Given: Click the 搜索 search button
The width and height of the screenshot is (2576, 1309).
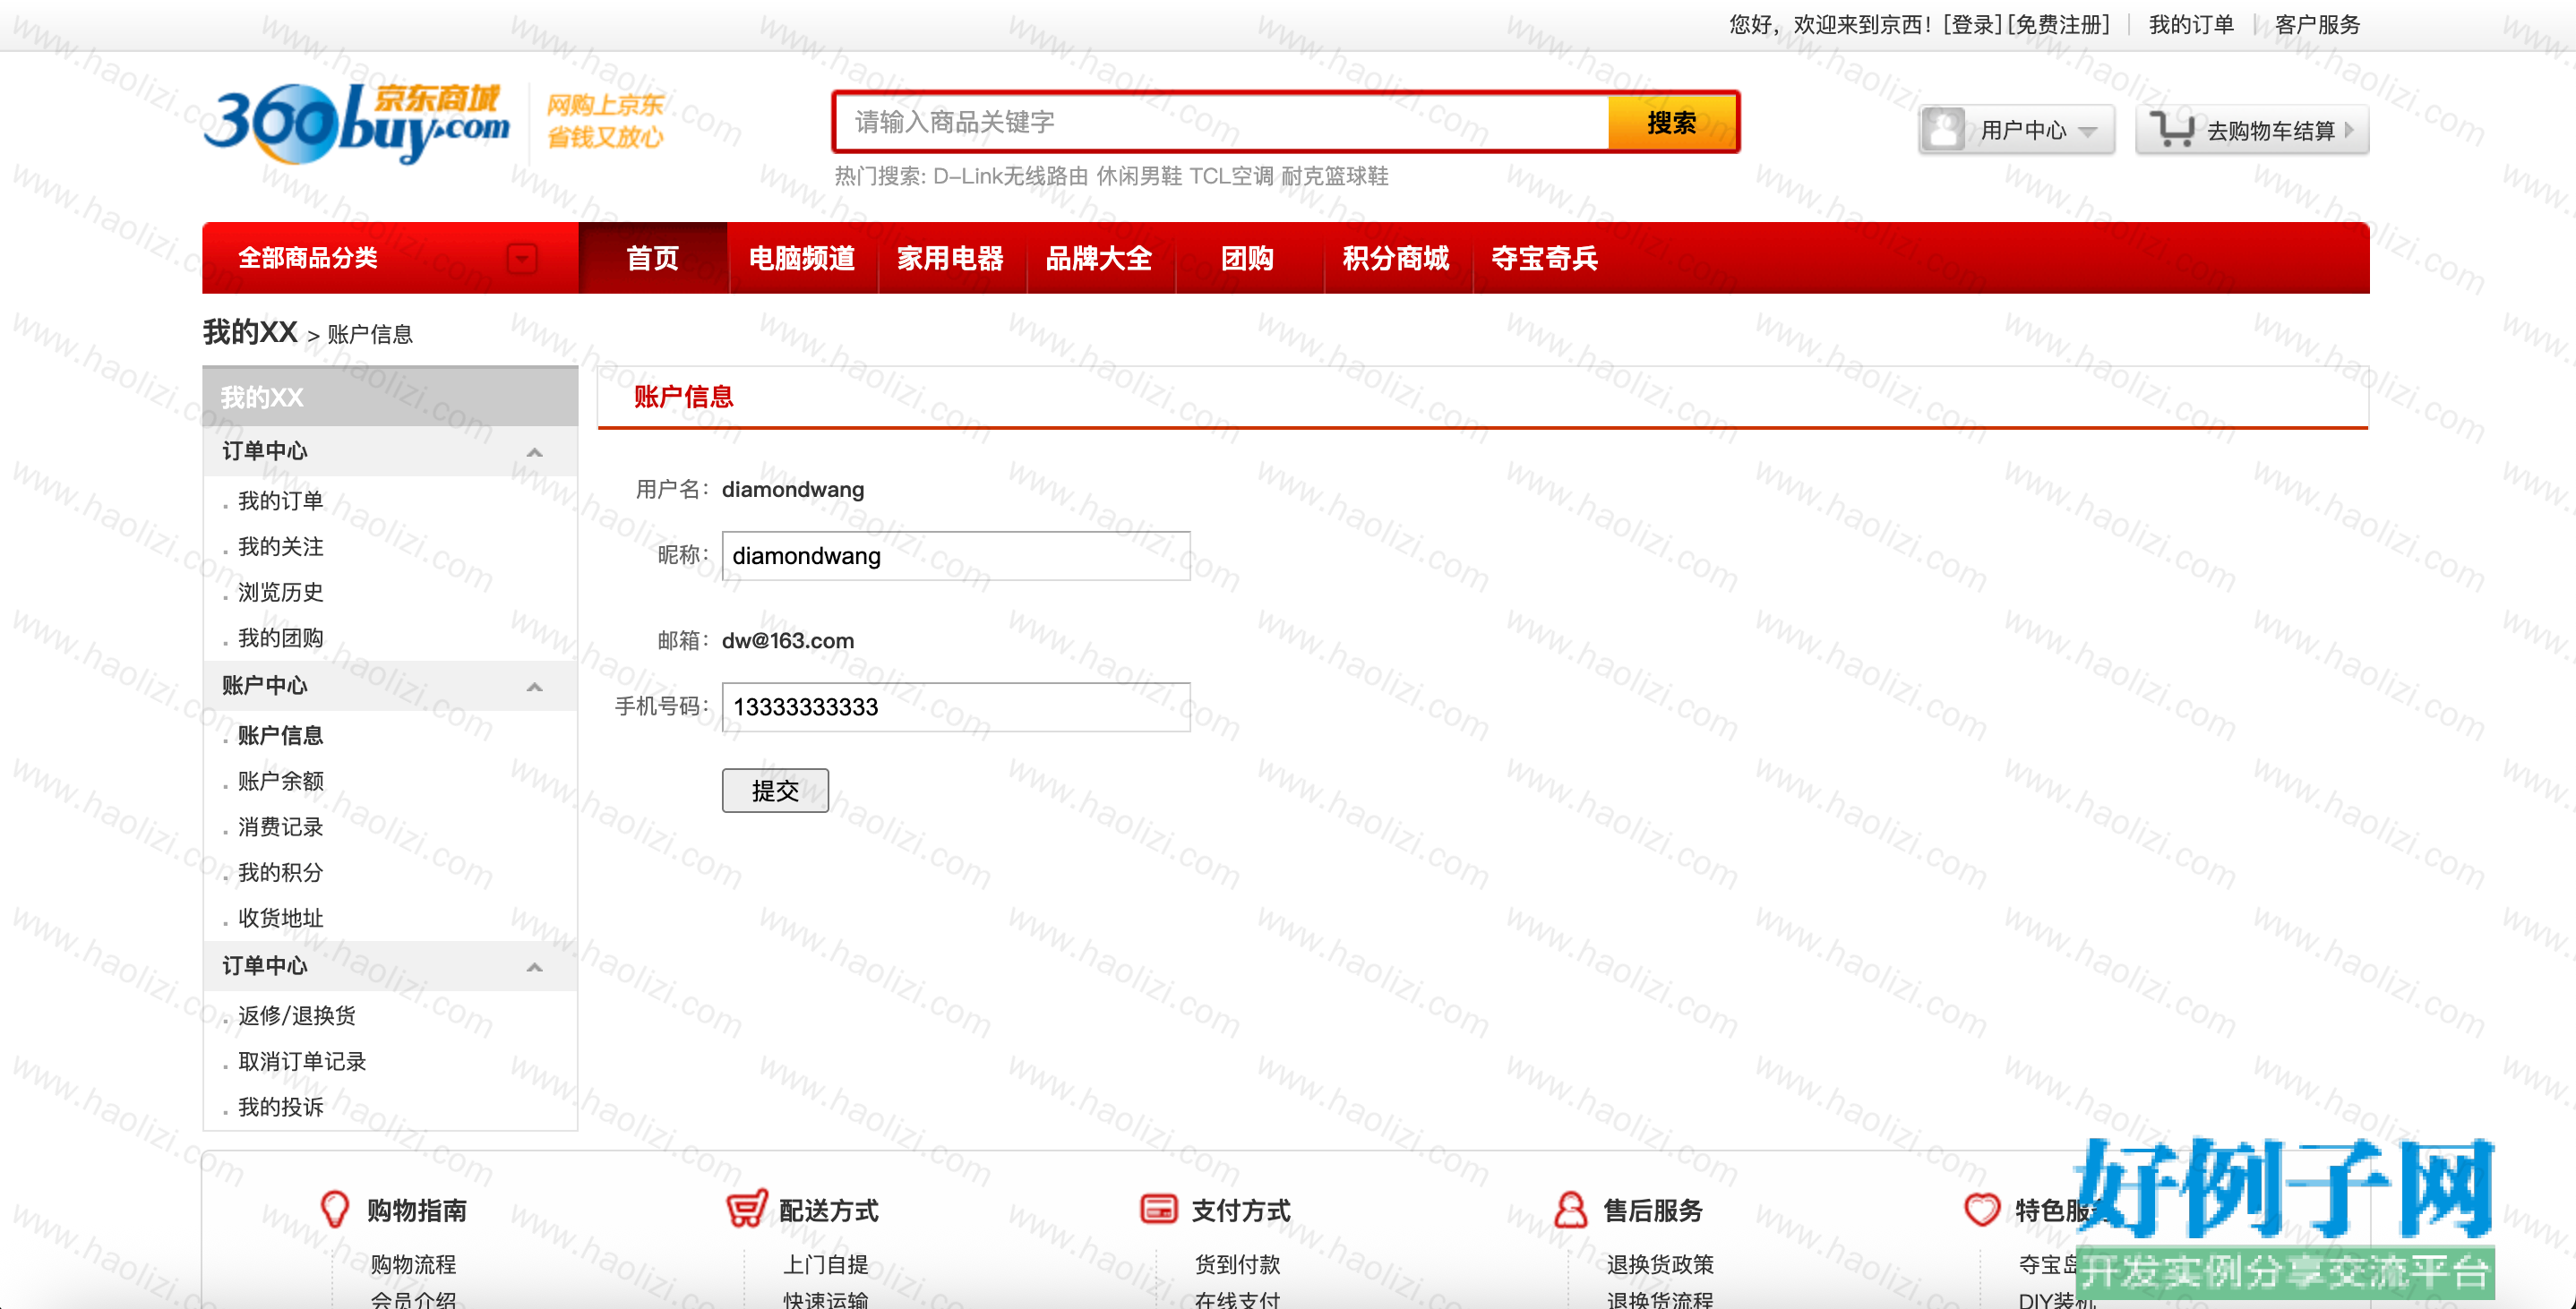Looking at the screenshot, I should point(1671,122).
